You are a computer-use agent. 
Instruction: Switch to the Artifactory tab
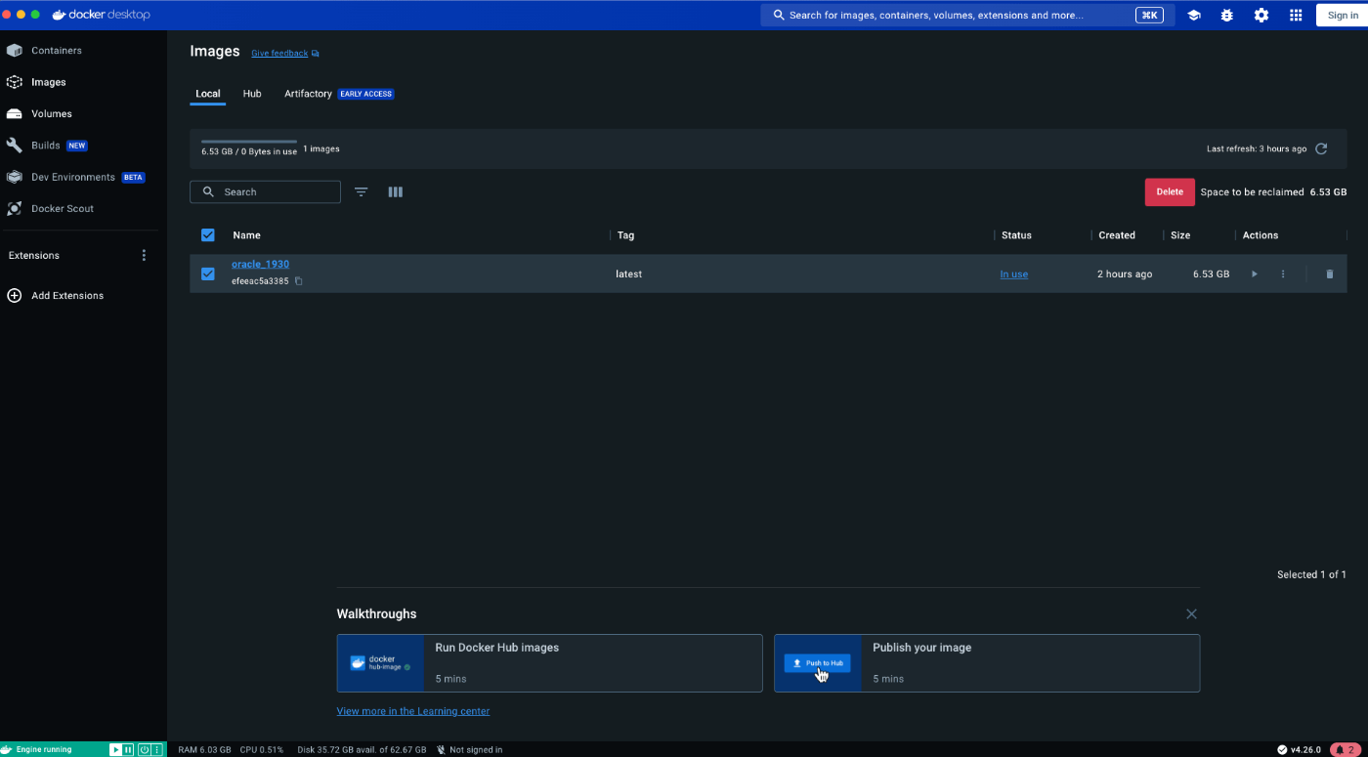[308, 94]
